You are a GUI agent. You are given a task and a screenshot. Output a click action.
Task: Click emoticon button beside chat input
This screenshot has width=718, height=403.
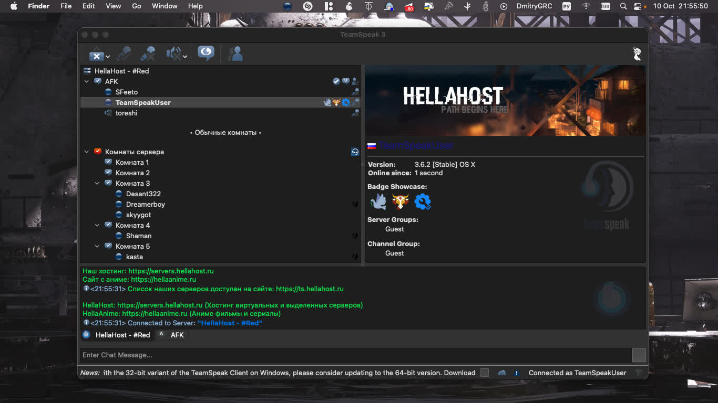click(x=639, y=355)
